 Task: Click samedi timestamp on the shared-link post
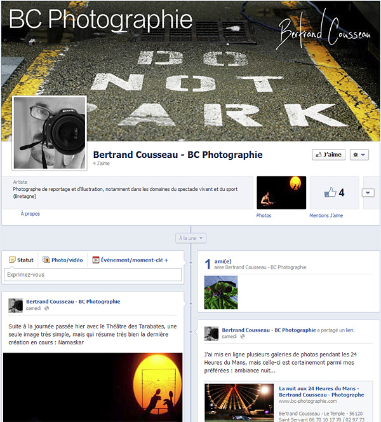(x=229, y=337)
